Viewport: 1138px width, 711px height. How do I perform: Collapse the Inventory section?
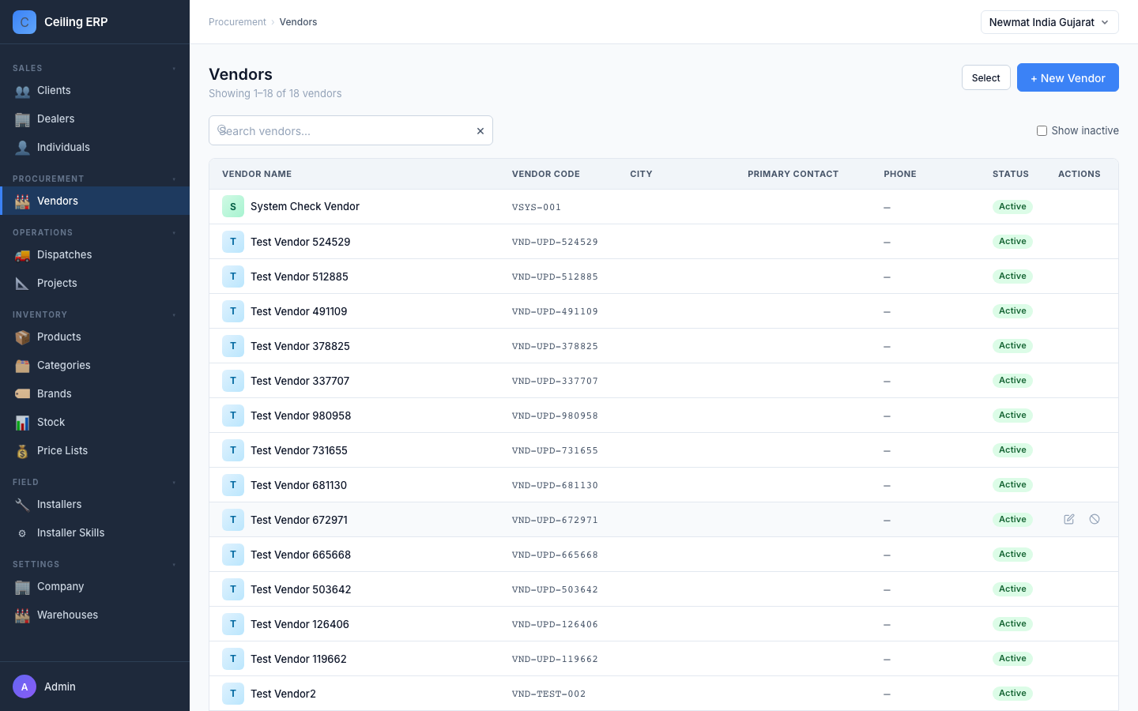click(174, 315)
